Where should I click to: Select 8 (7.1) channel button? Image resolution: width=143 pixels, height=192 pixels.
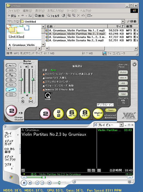point(85,114)
